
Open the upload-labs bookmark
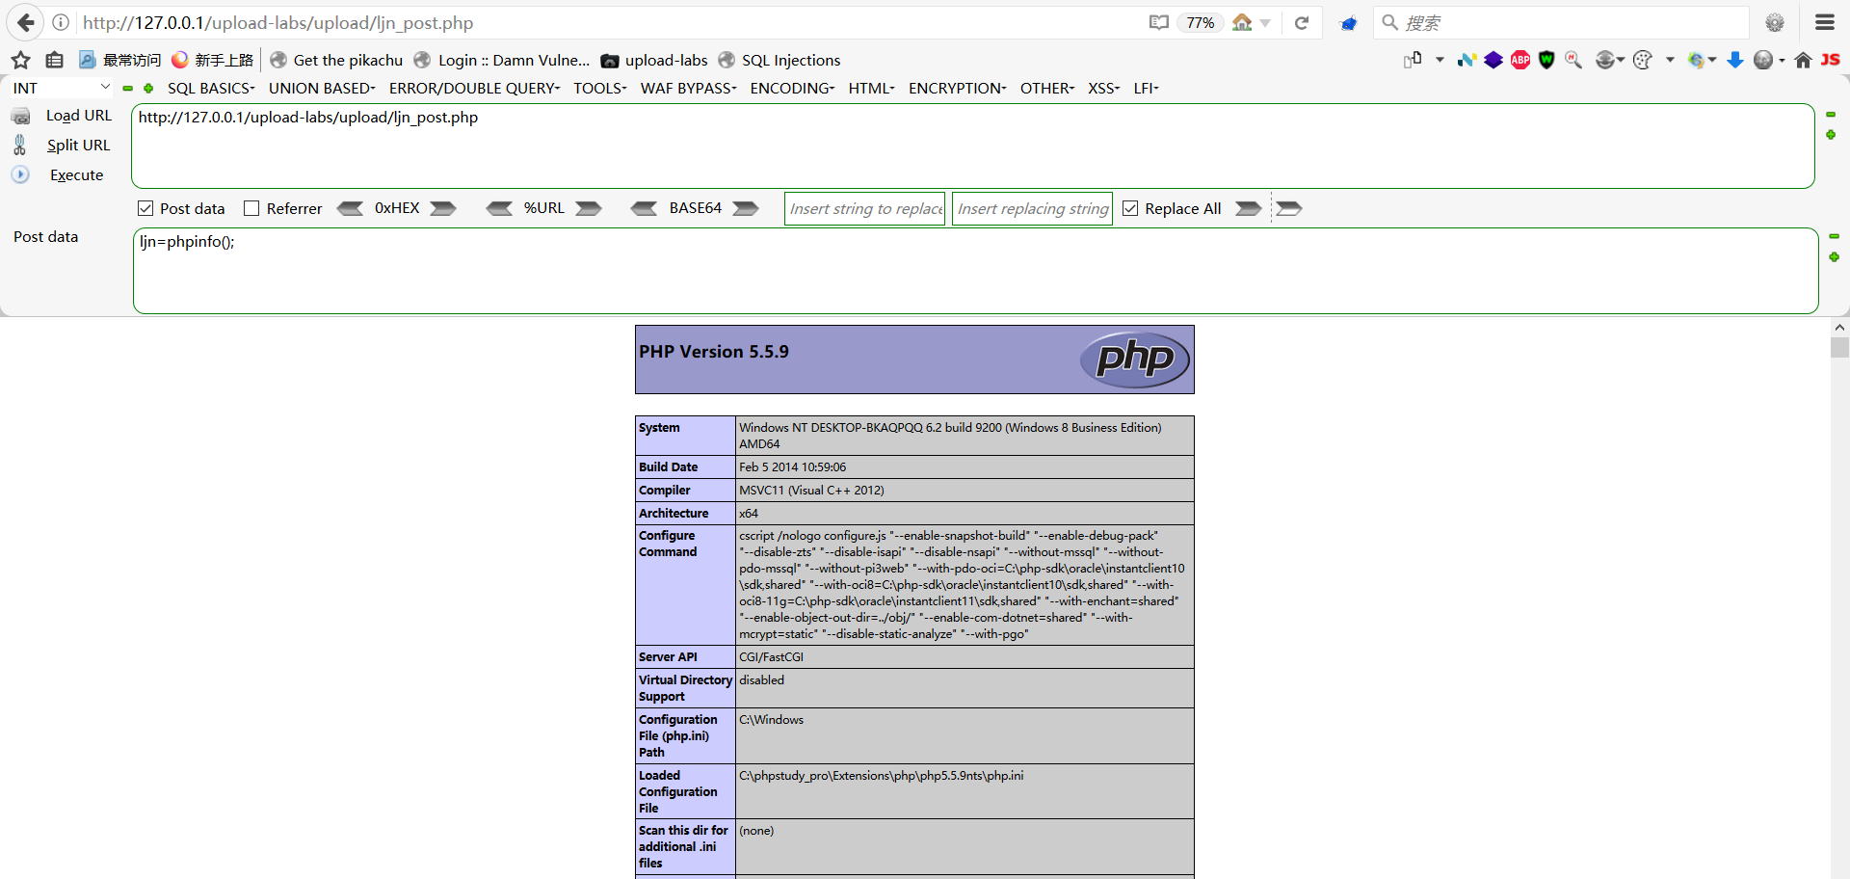tap(654, 60)
